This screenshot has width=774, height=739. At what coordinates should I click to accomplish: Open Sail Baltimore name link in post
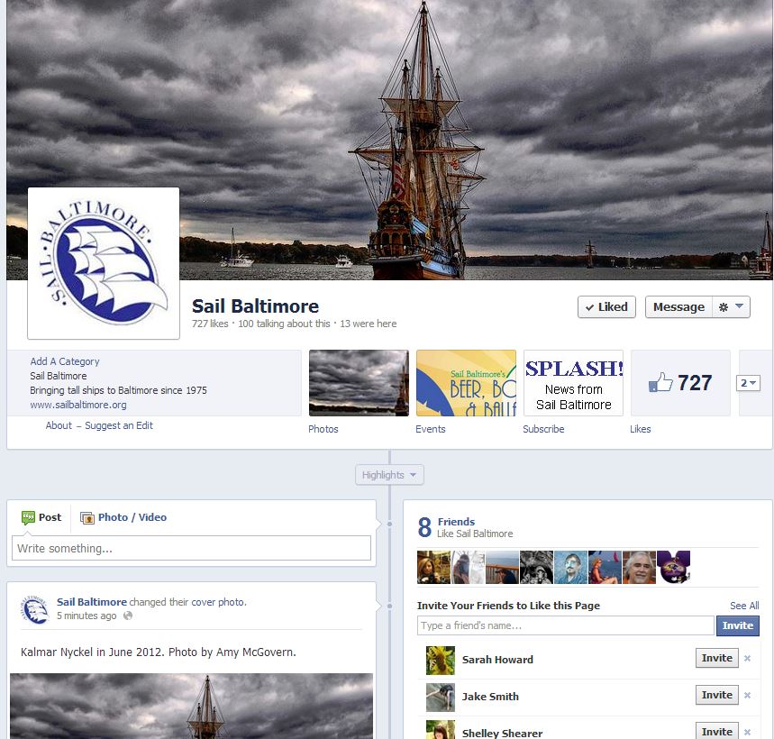click(x=92, y=602)
